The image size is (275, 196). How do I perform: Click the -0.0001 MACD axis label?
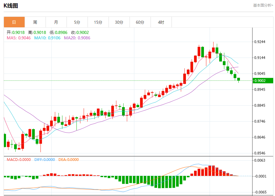tap(260, 176)
